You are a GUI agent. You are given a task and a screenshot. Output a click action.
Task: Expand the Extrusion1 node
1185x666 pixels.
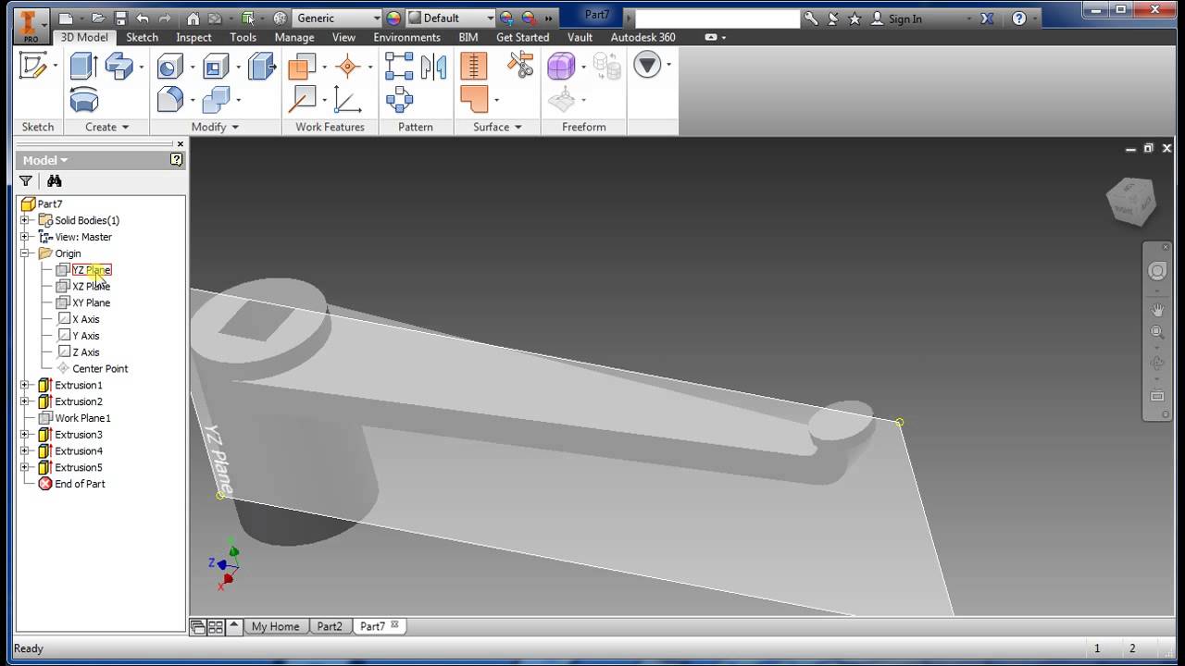click(x=25, y=385)
